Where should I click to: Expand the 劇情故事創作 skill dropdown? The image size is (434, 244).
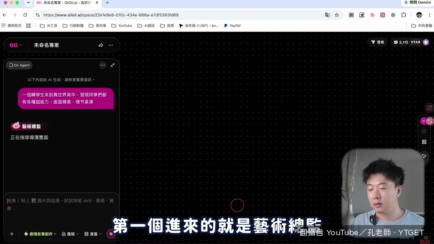[40, 234]
